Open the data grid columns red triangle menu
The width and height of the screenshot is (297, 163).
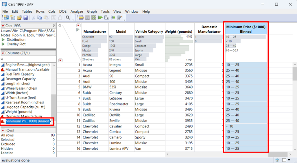78,25
